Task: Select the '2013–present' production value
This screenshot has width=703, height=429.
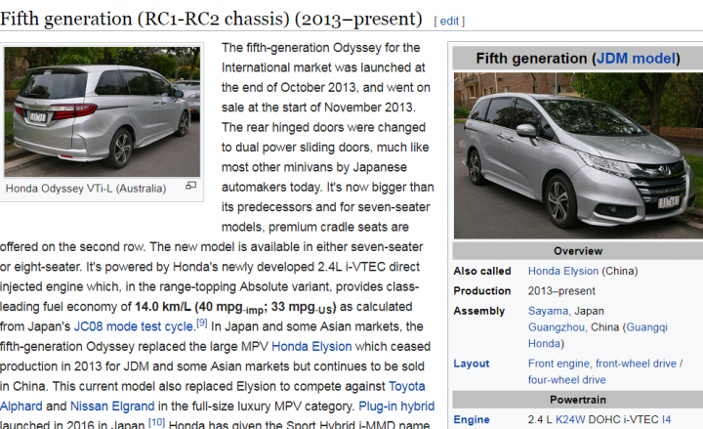Action: click(x=561, y=291)
